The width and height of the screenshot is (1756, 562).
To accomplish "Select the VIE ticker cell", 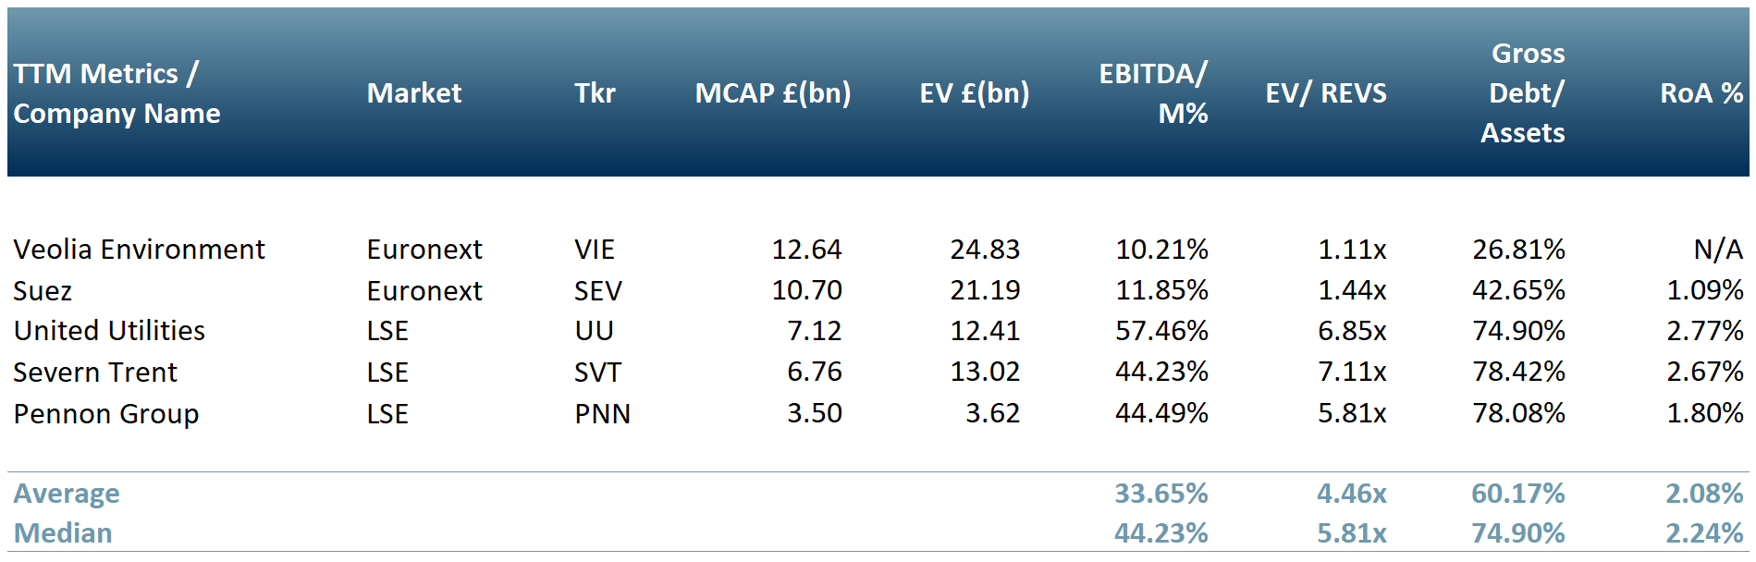I will pyautogui.click(x=595, y=250).
